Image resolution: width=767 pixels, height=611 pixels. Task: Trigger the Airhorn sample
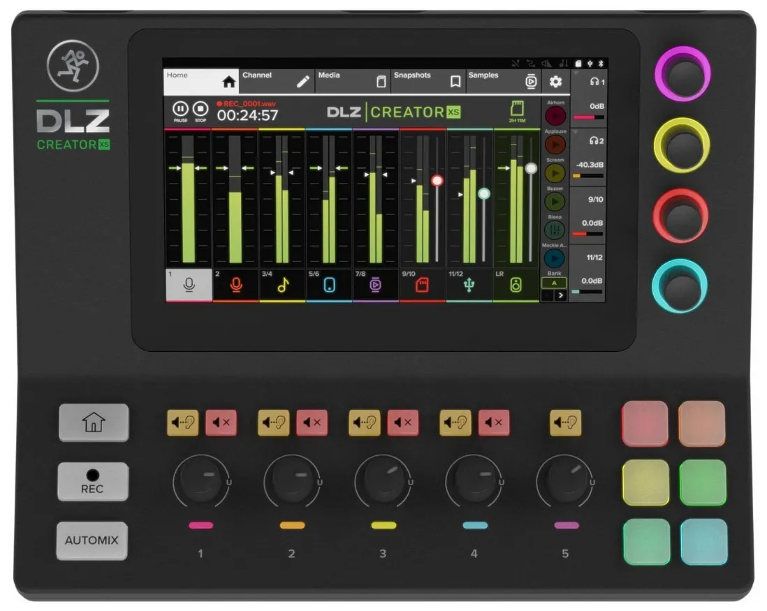pyautogui.click(x=555, y=115)
